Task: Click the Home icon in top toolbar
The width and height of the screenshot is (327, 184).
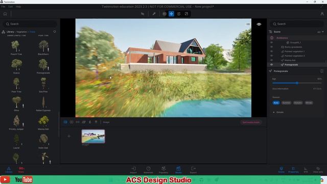Action: tap(5, 14)
